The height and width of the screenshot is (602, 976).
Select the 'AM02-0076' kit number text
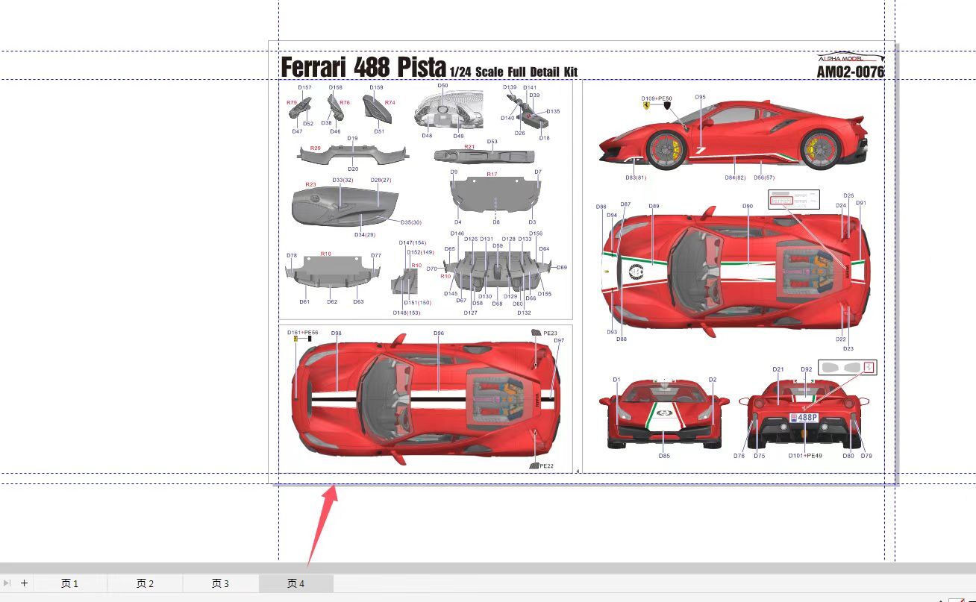tap(851, 72)
